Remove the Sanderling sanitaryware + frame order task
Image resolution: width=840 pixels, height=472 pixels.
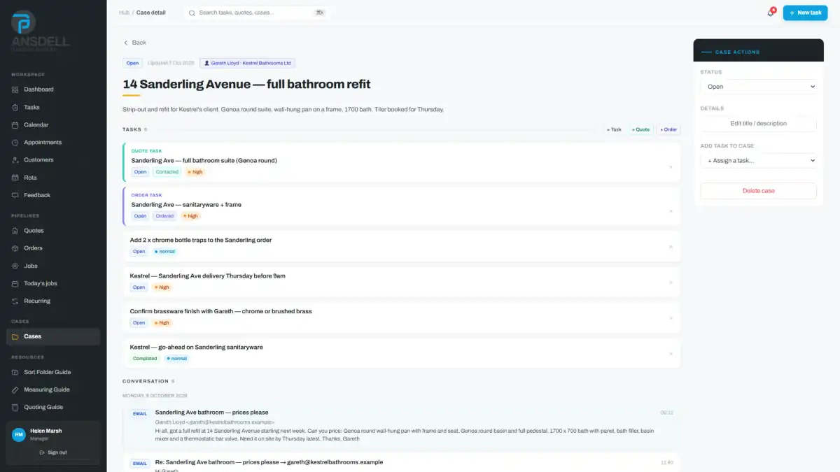tap(671, 211)
